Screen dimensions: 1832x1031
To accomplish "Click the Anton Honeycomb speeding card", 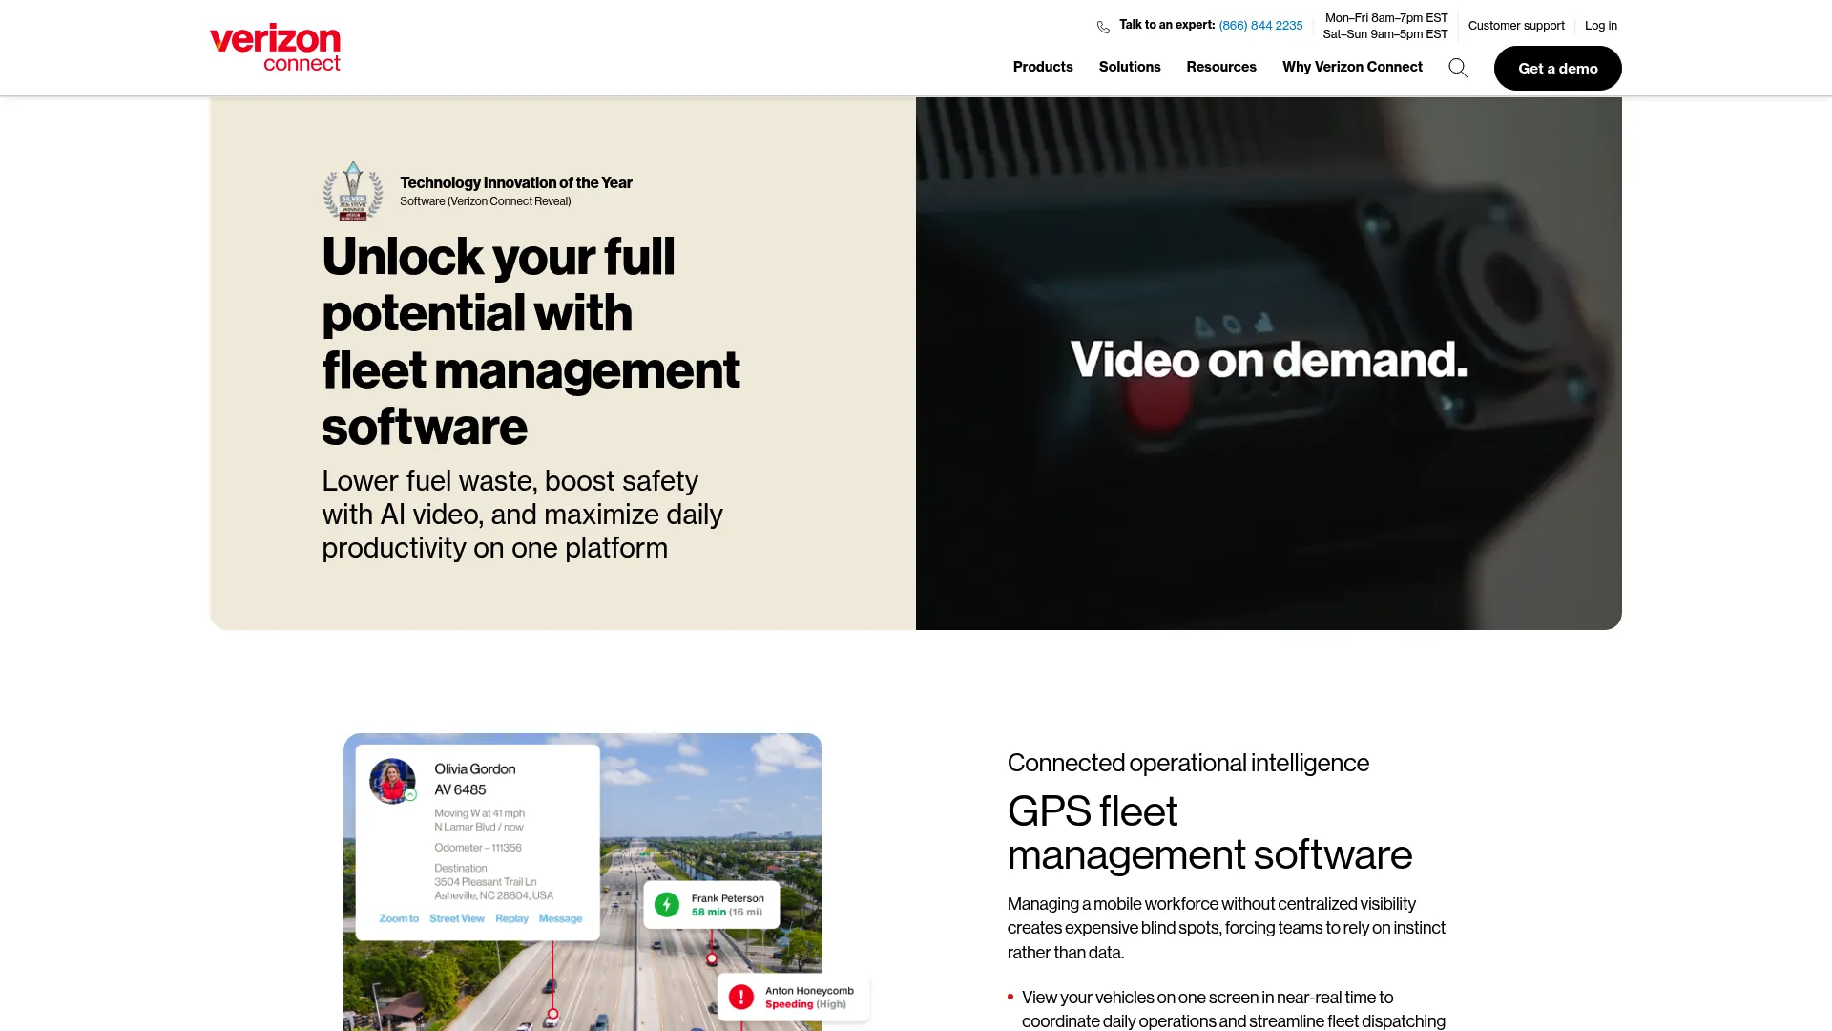I will [x=793, y=997].
